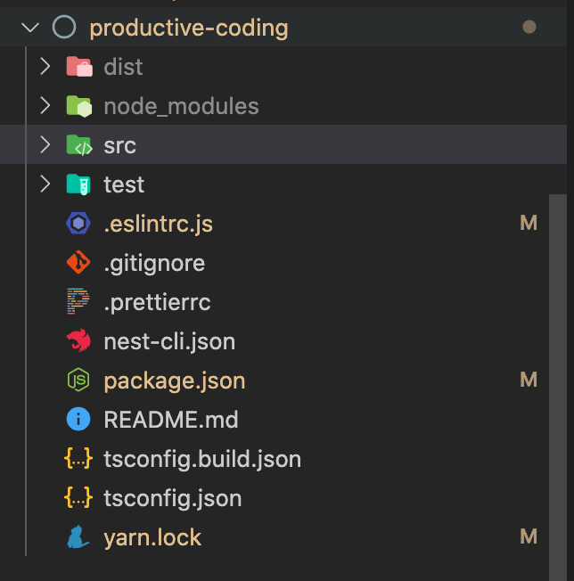Click the Prettier icon beside .prettierrc

tap(78, 302)
